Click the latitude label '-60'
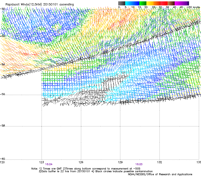This screenshot has width=201, height=176. pyautogui.click(x=2, y=159)
